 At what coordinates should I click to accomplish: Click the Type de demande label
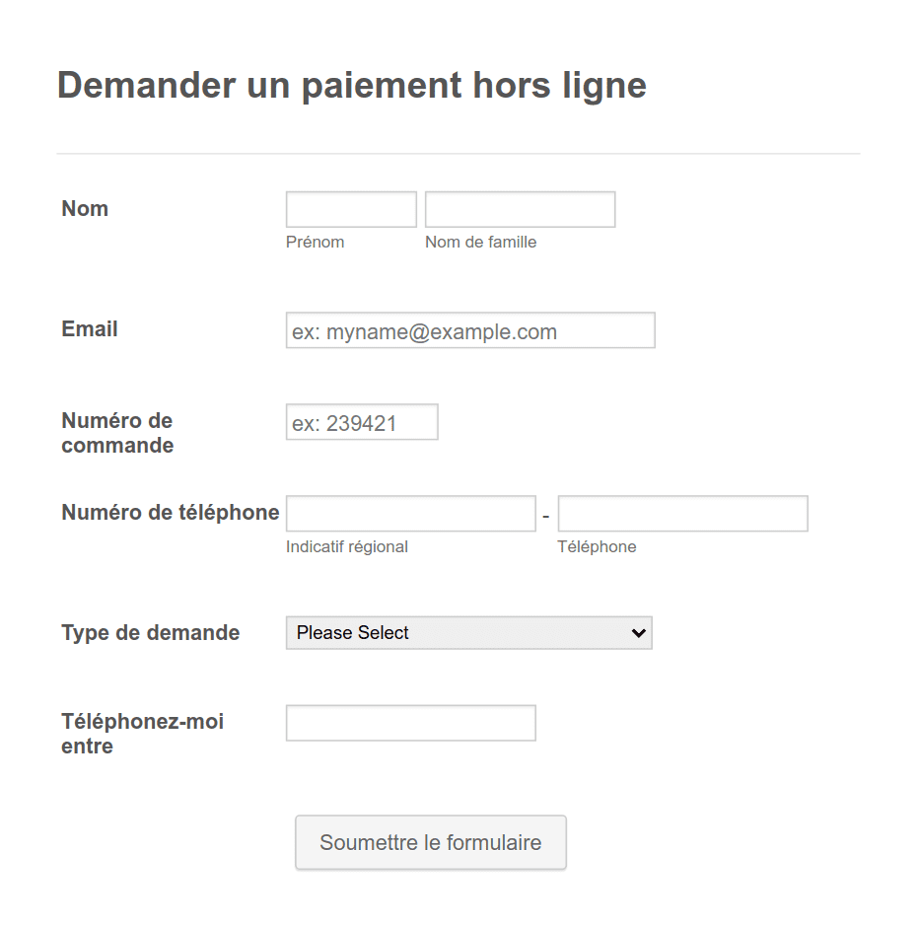pos(151,632)
